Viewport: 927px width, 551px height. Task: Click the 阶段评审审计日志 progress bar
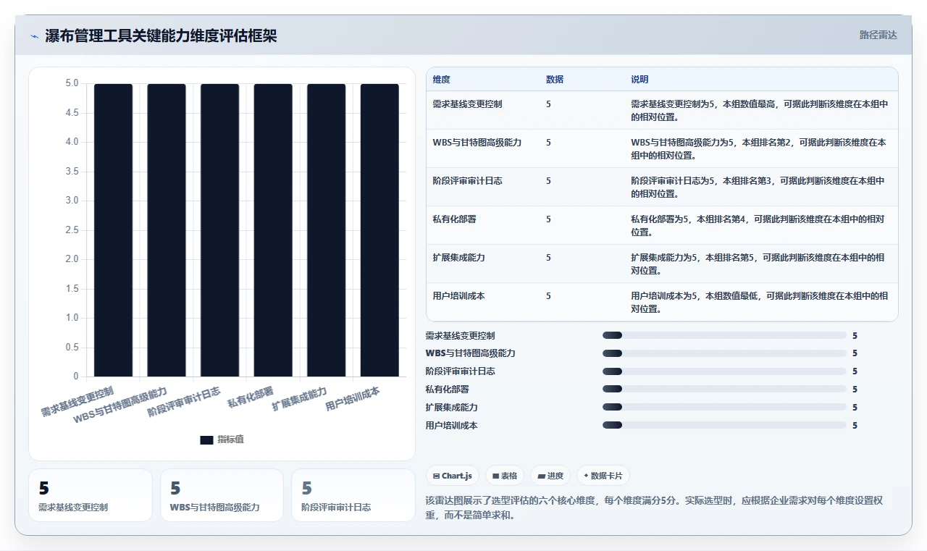(x=724, y=371)
